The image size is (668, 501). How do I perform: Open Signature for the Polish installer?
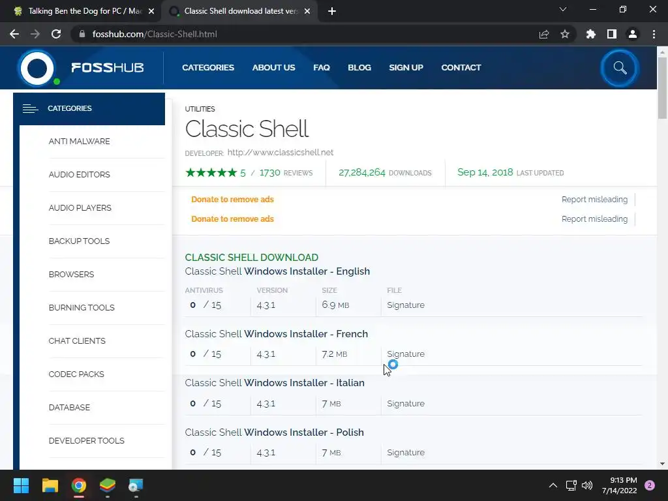click(406, 453)
